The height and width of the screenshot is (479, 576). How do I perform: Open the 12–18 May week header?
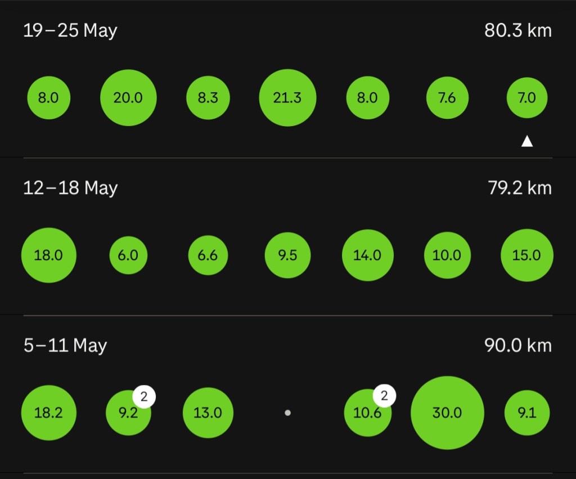pos(70,187)
